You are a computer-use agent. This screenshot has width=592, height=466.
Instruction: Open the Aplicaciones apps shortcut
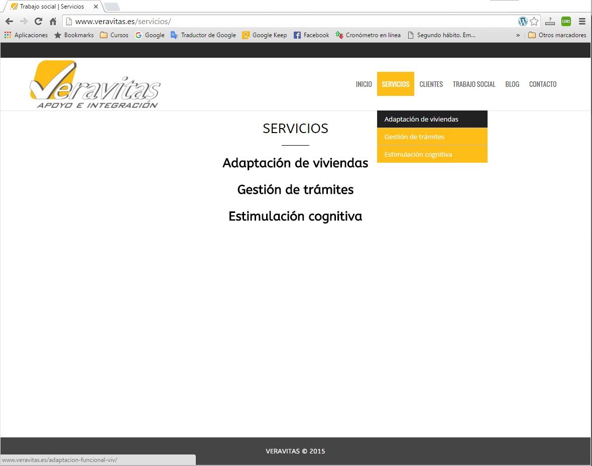26,35
